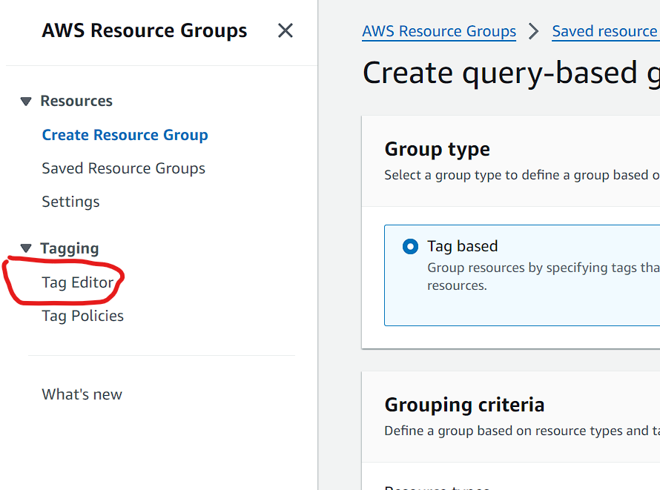
Task: Open Create Resource Group page
Action: tap(125, 135)
